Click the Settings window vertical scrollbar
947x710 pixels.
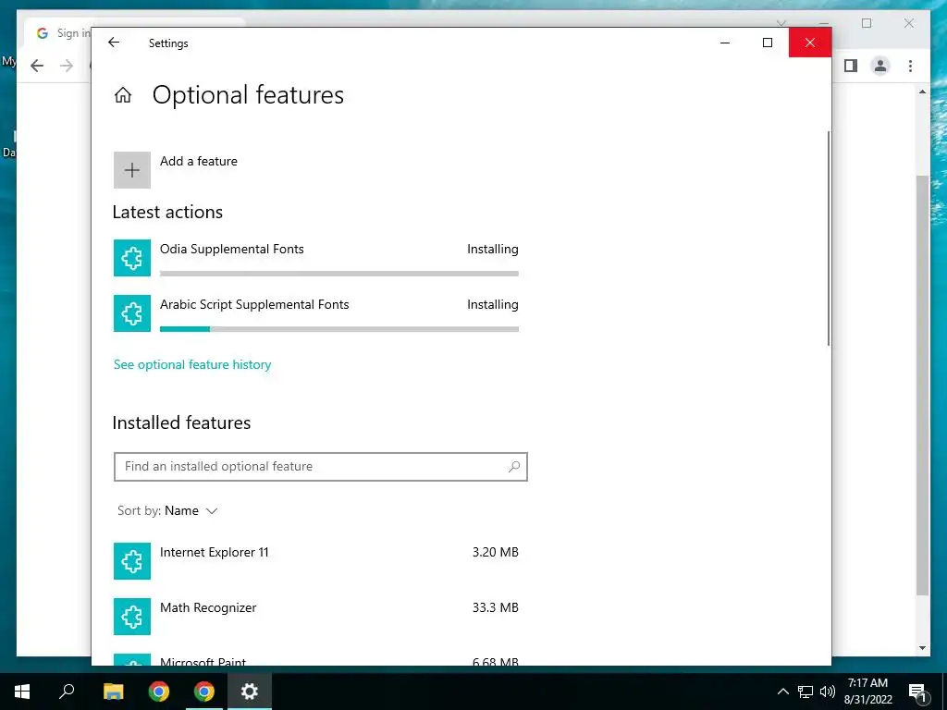(828, 239)
